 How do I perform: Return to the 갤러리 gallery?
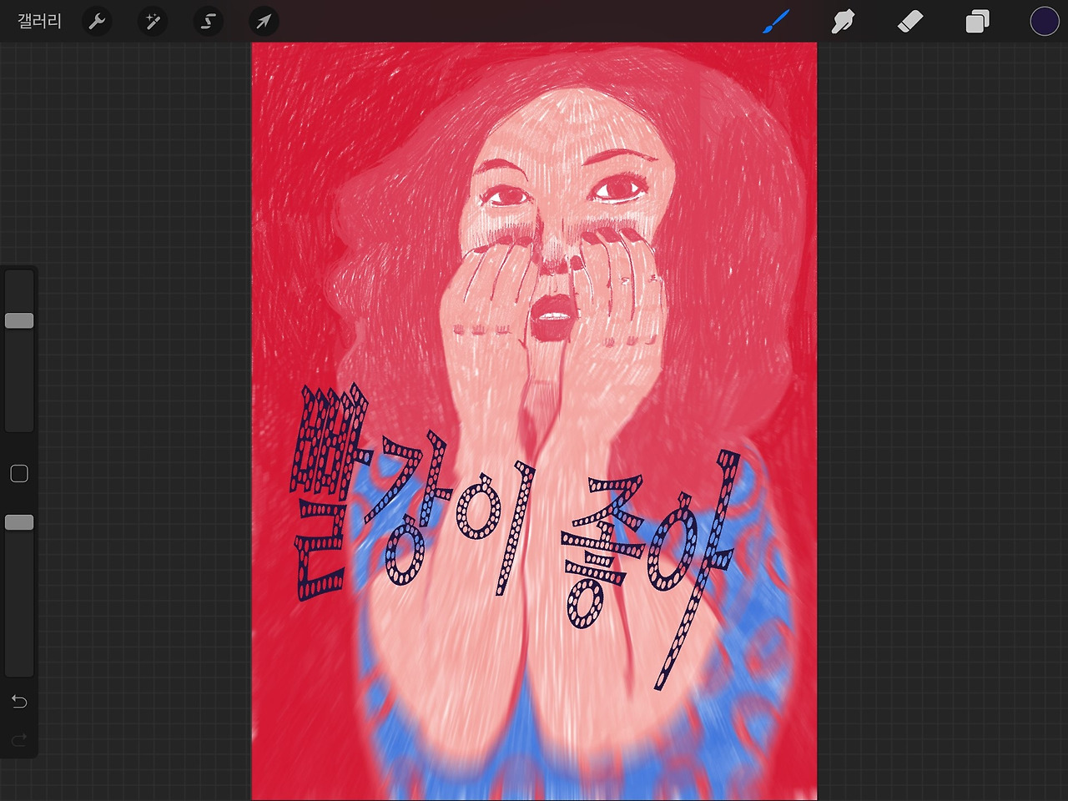click(39, 21)
